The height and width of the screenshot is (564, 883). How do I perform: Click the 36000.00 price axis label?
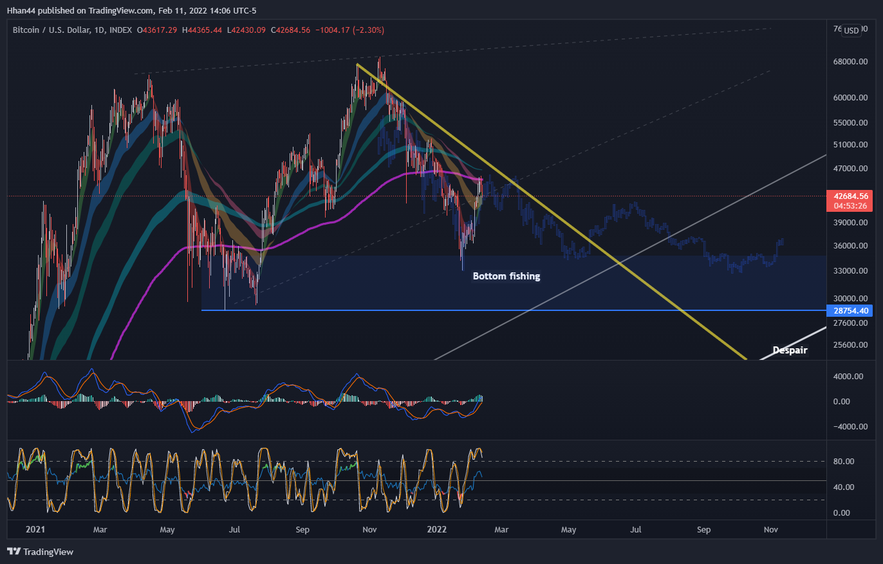tap(850, 246)
